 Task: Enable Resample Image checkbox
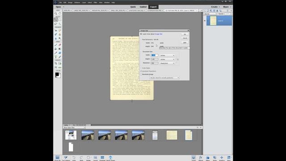click(x=141, y=75)
